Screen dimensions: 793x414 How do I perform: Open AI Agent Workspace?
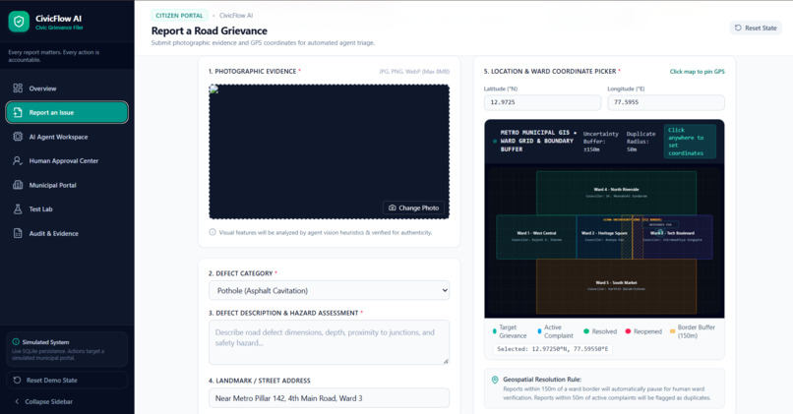[67, 137]
